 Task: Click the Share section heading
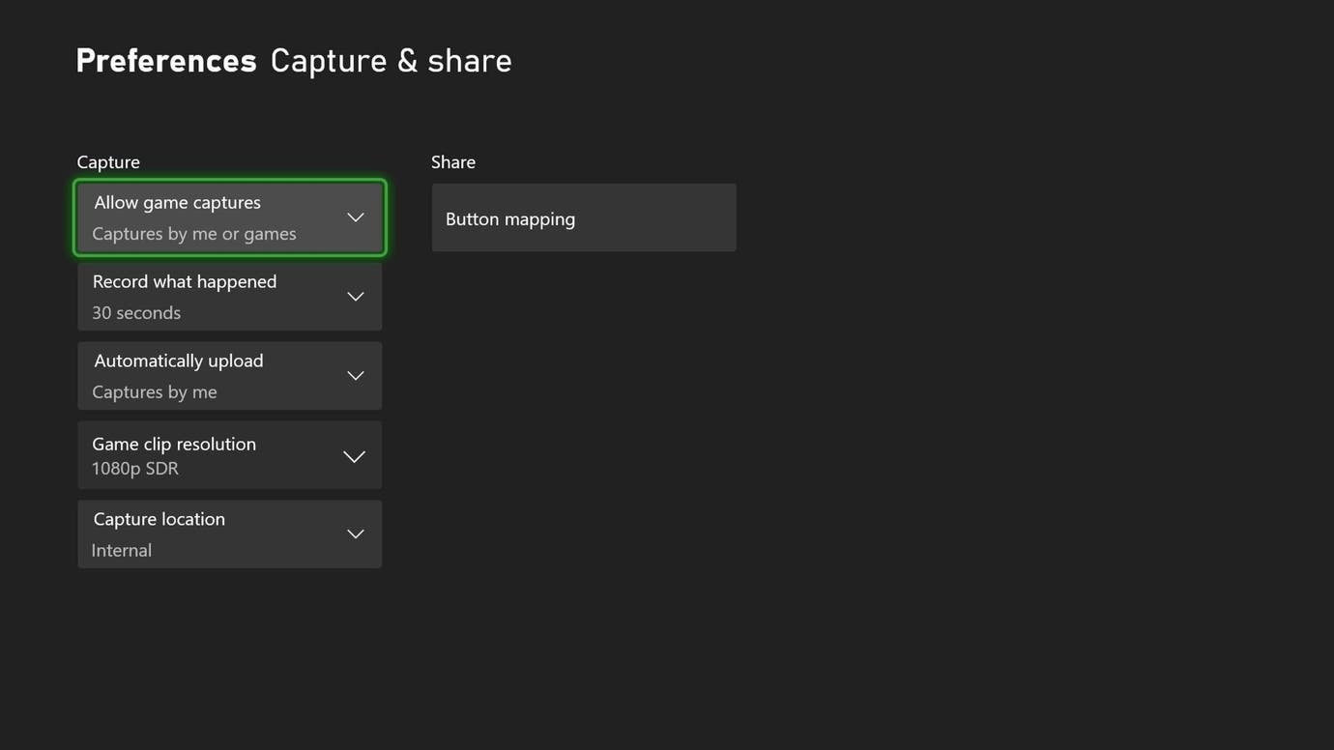coord(452,161)
